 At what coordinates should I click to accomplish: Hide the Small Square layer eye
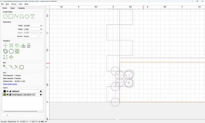pyautogui.click(x=7, y=95)
